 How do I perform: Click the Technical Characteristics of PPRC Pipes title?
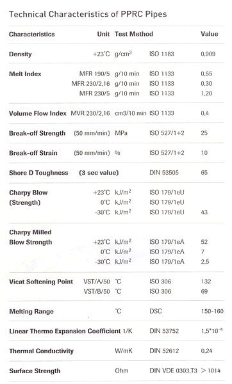88,14
